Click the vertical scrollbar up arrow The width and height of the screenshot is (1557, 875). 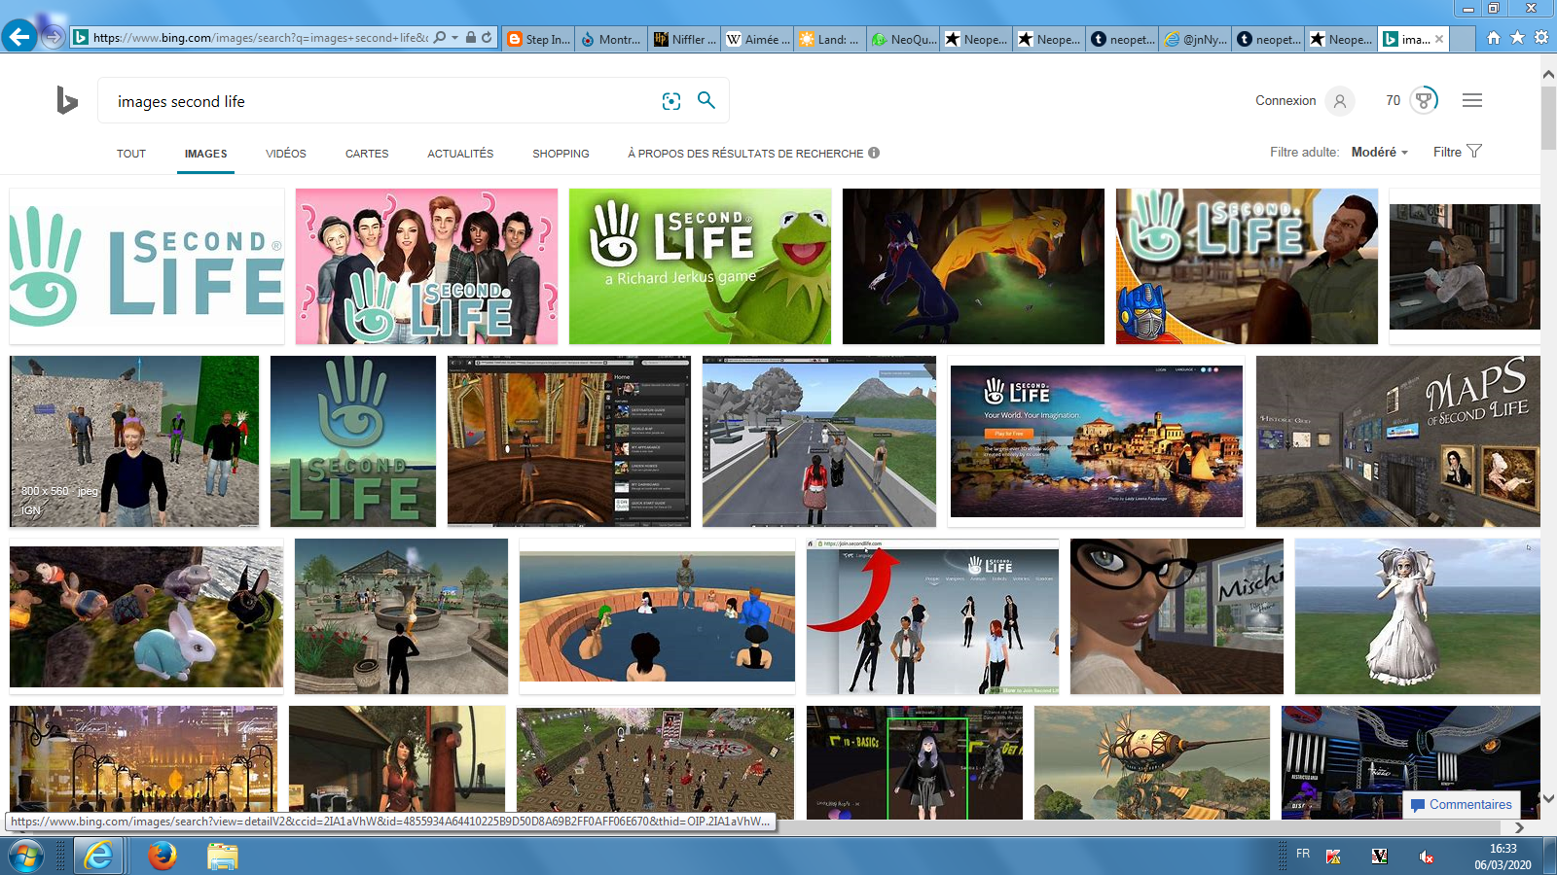click(1548, 74)
